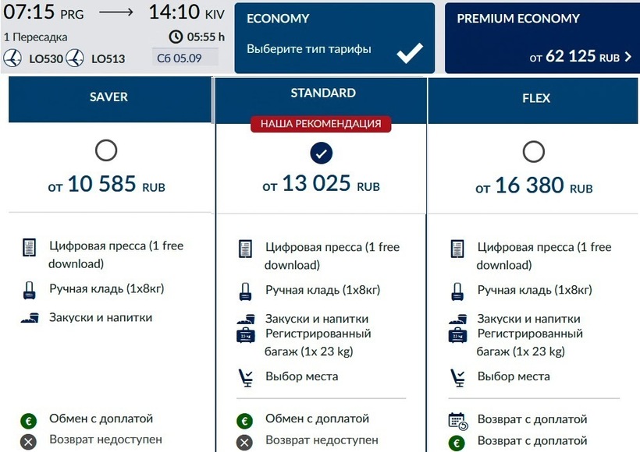Click the unavailable refund X icon in Saver

pyautogui.click(x=29, y=442)
